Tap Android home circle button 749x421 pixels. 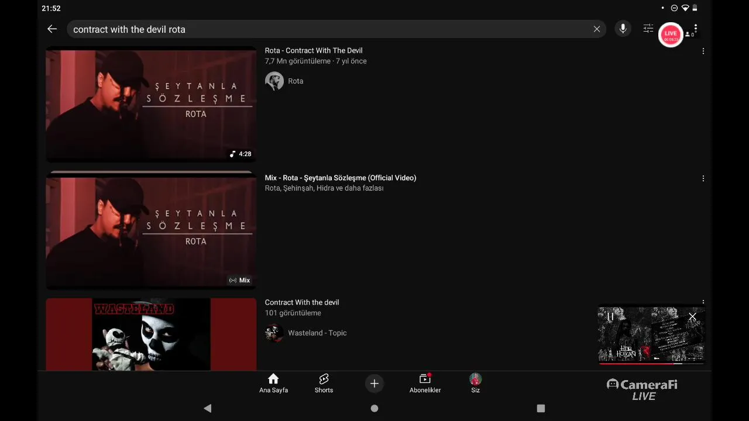[374, 408]
